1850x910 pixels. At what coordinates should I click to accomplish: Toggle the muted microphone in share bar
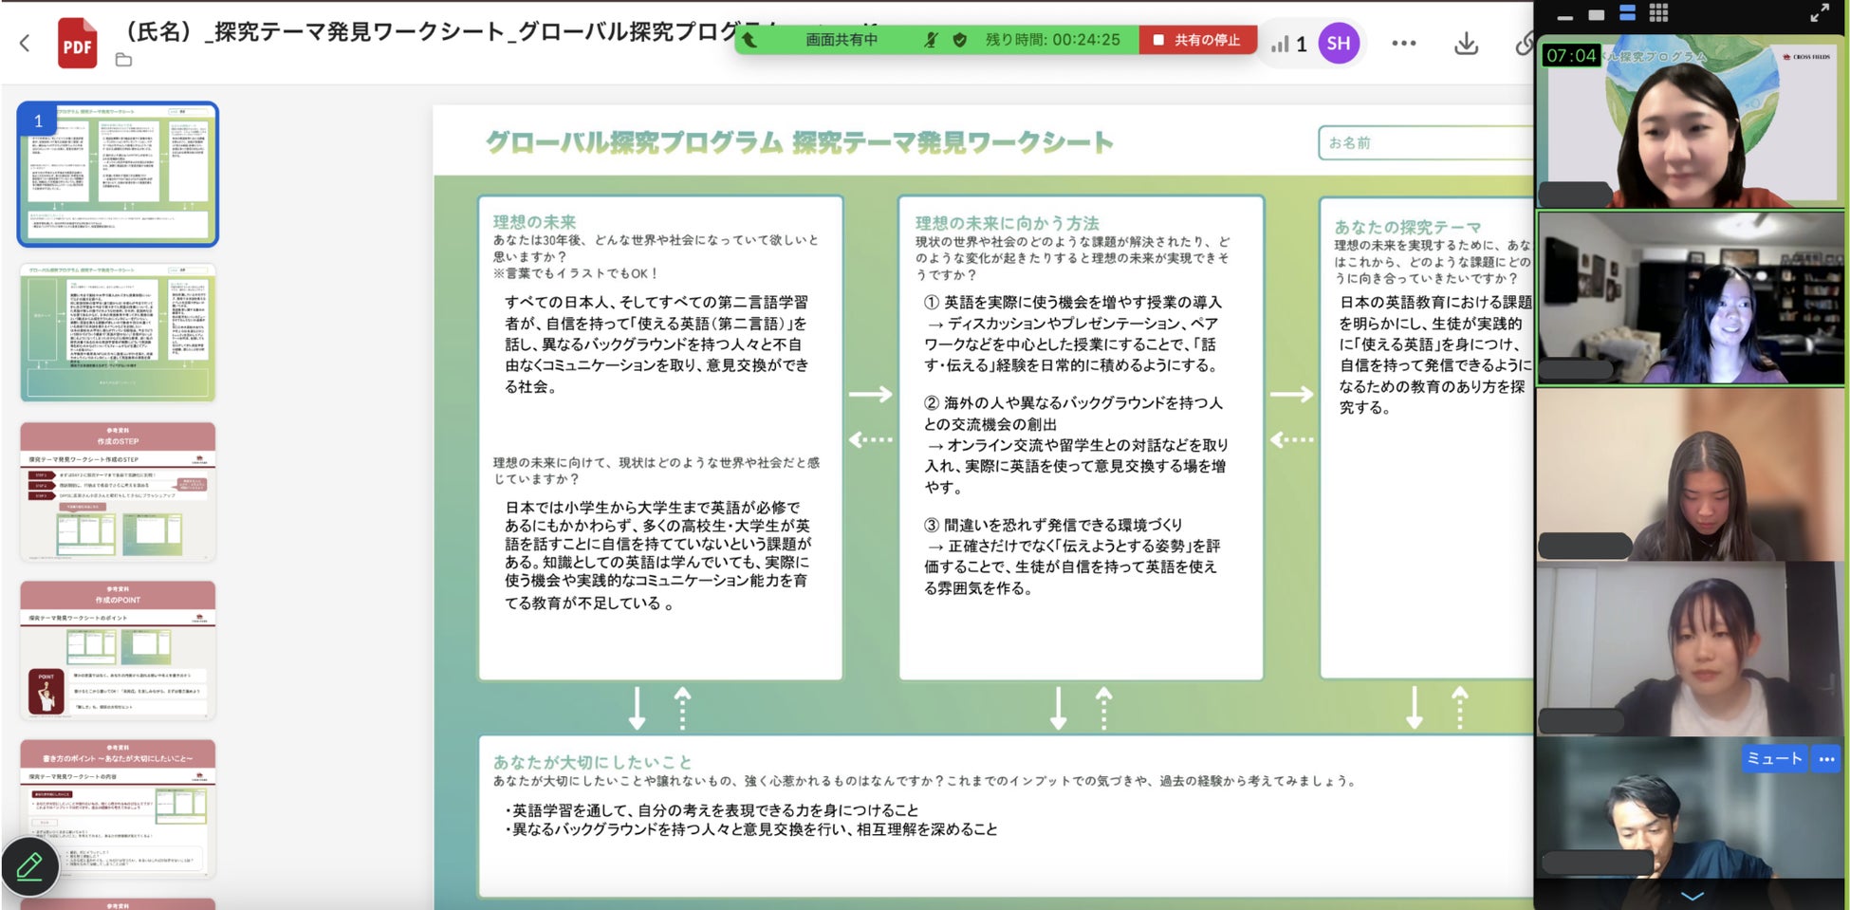pyautogui.click(x=931, y=40)
